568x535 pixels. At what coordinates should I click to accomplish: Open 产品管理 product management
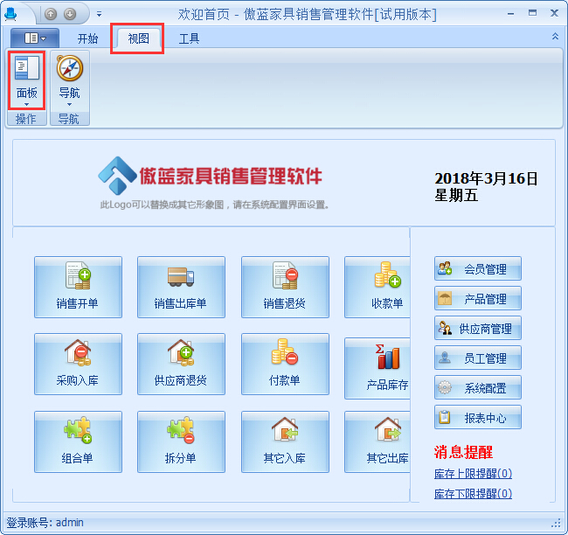(478, 298)
